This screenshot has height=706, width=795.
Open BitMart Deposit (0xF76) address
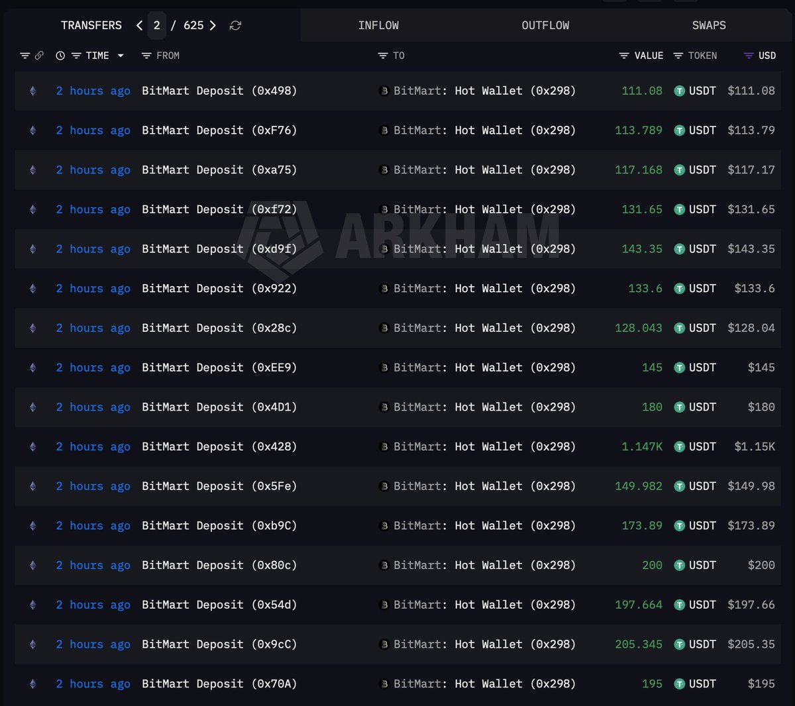pyautogui.click(x=219, y=130)
